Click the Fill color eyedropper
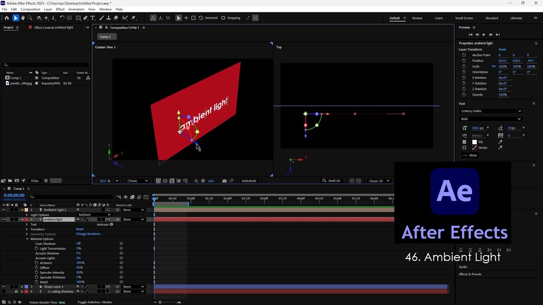The height and width of the screenshot is (305, 543). tap(500, 142)
